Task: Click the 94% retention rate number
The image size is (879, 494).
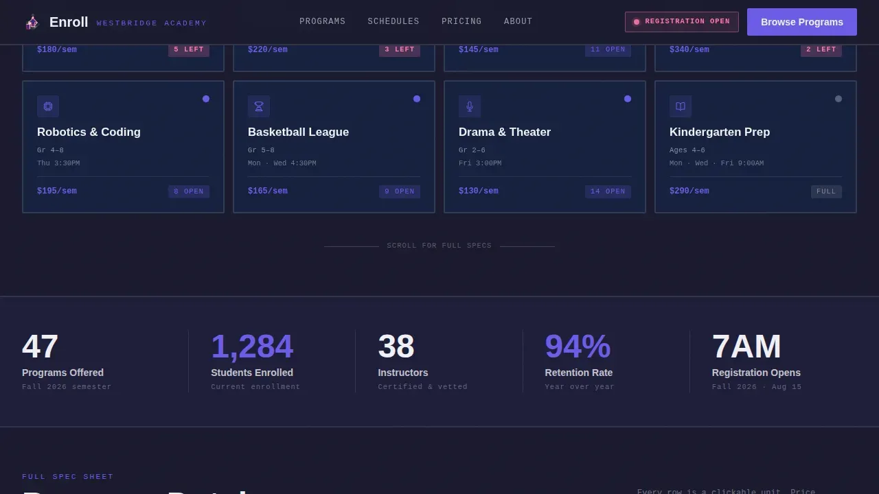Action: click(578, 346)
